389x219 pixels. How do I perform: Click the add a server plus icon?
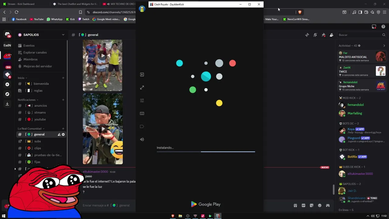click(7, 84)
